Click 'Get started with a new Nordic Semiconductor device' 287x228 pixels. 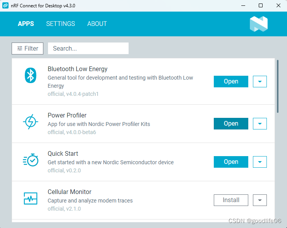110,162
